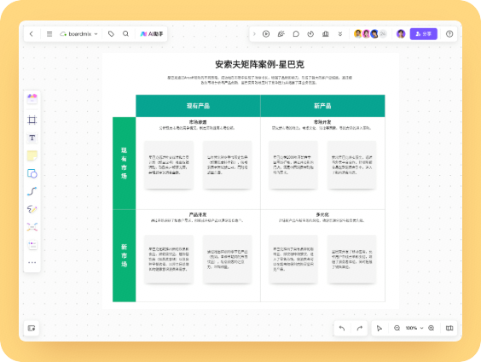The image size is (481, 362).
Task: Undo the last action
Action: tap(342, 328)
